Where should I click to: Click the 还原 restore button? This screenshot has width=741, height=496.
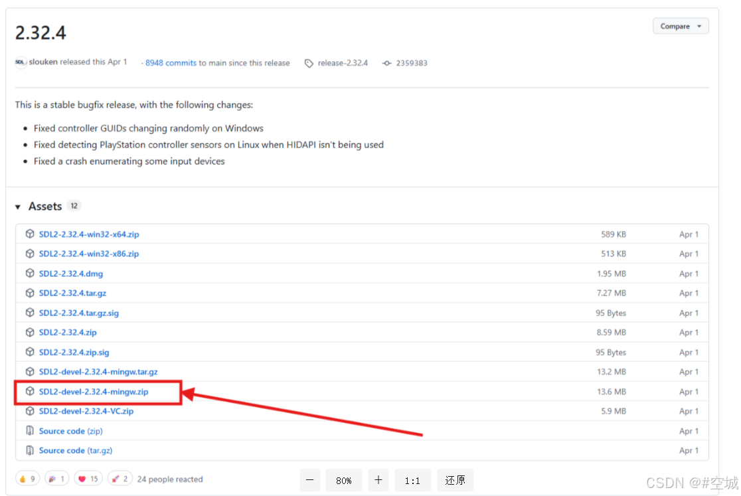click(x=455, y=481)
